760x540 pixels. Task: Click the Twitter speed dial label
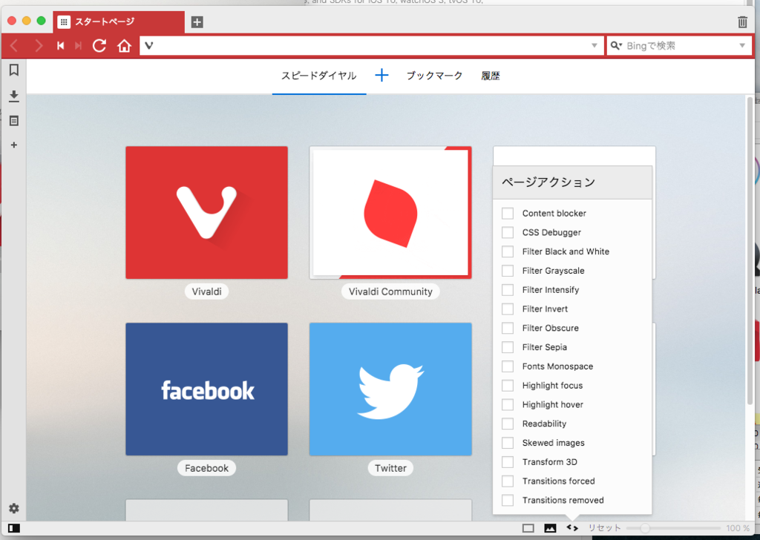(x=390, y=468)
